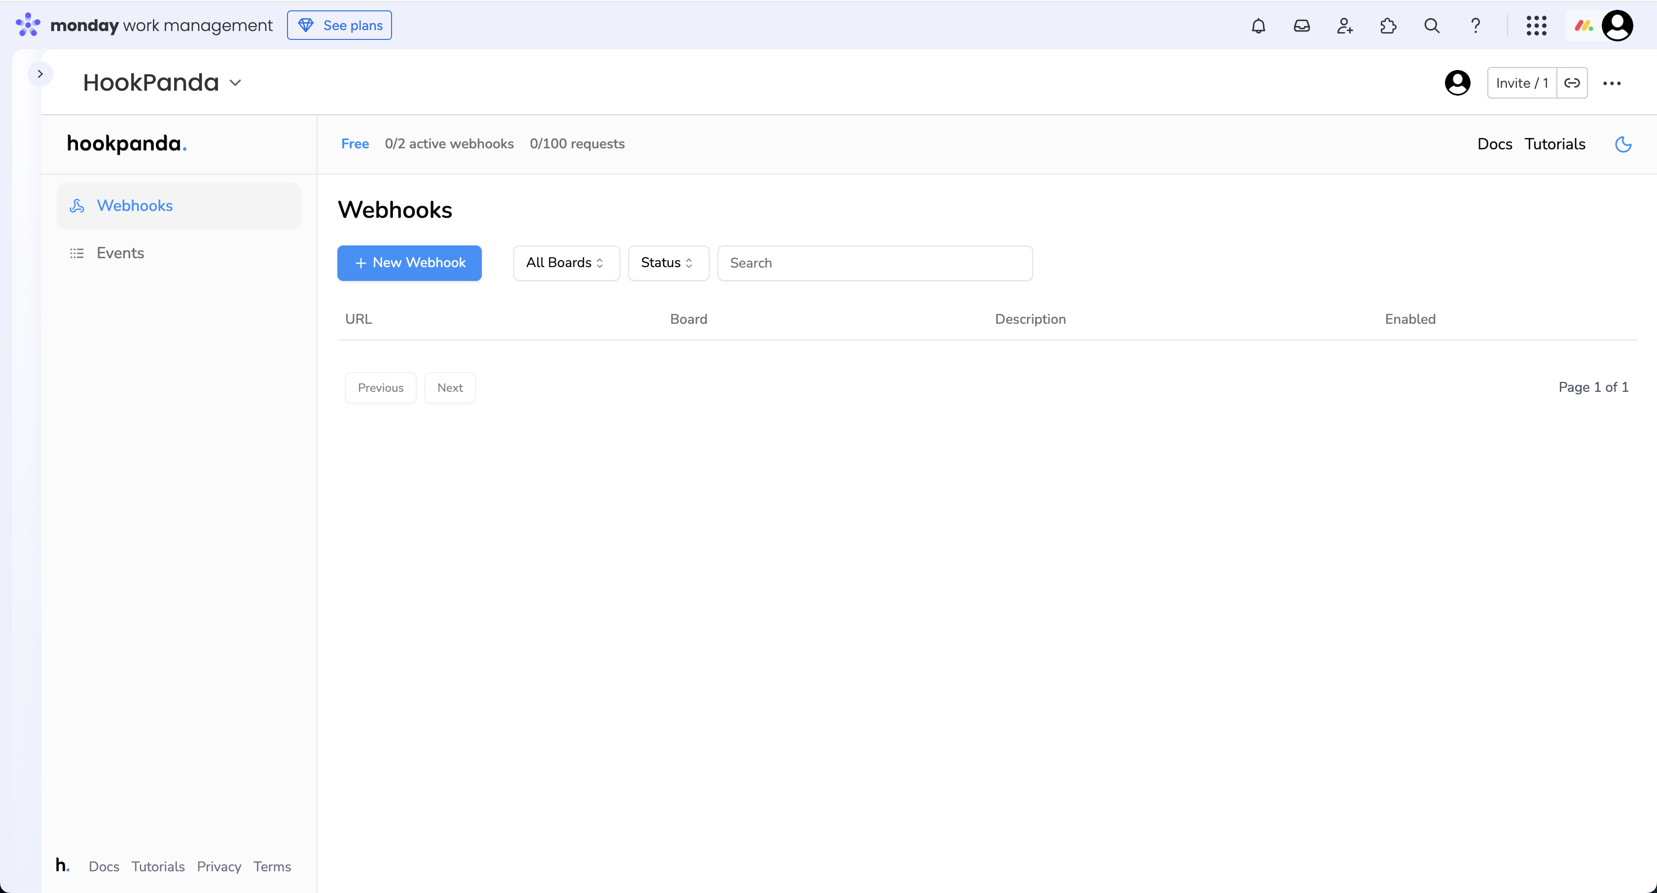1657x893 pixels.
Task: Open the apps puzzle-piece icon
Action: [x=1388, y=26]
